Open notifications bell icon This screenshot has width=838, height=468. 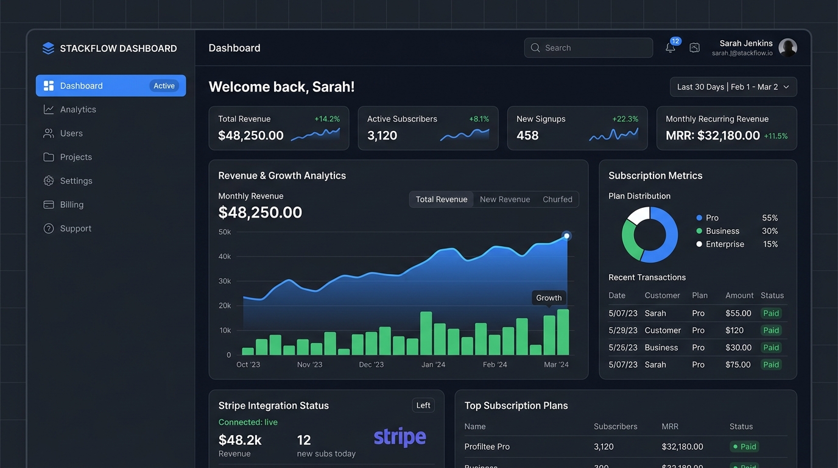coord(670,48)
